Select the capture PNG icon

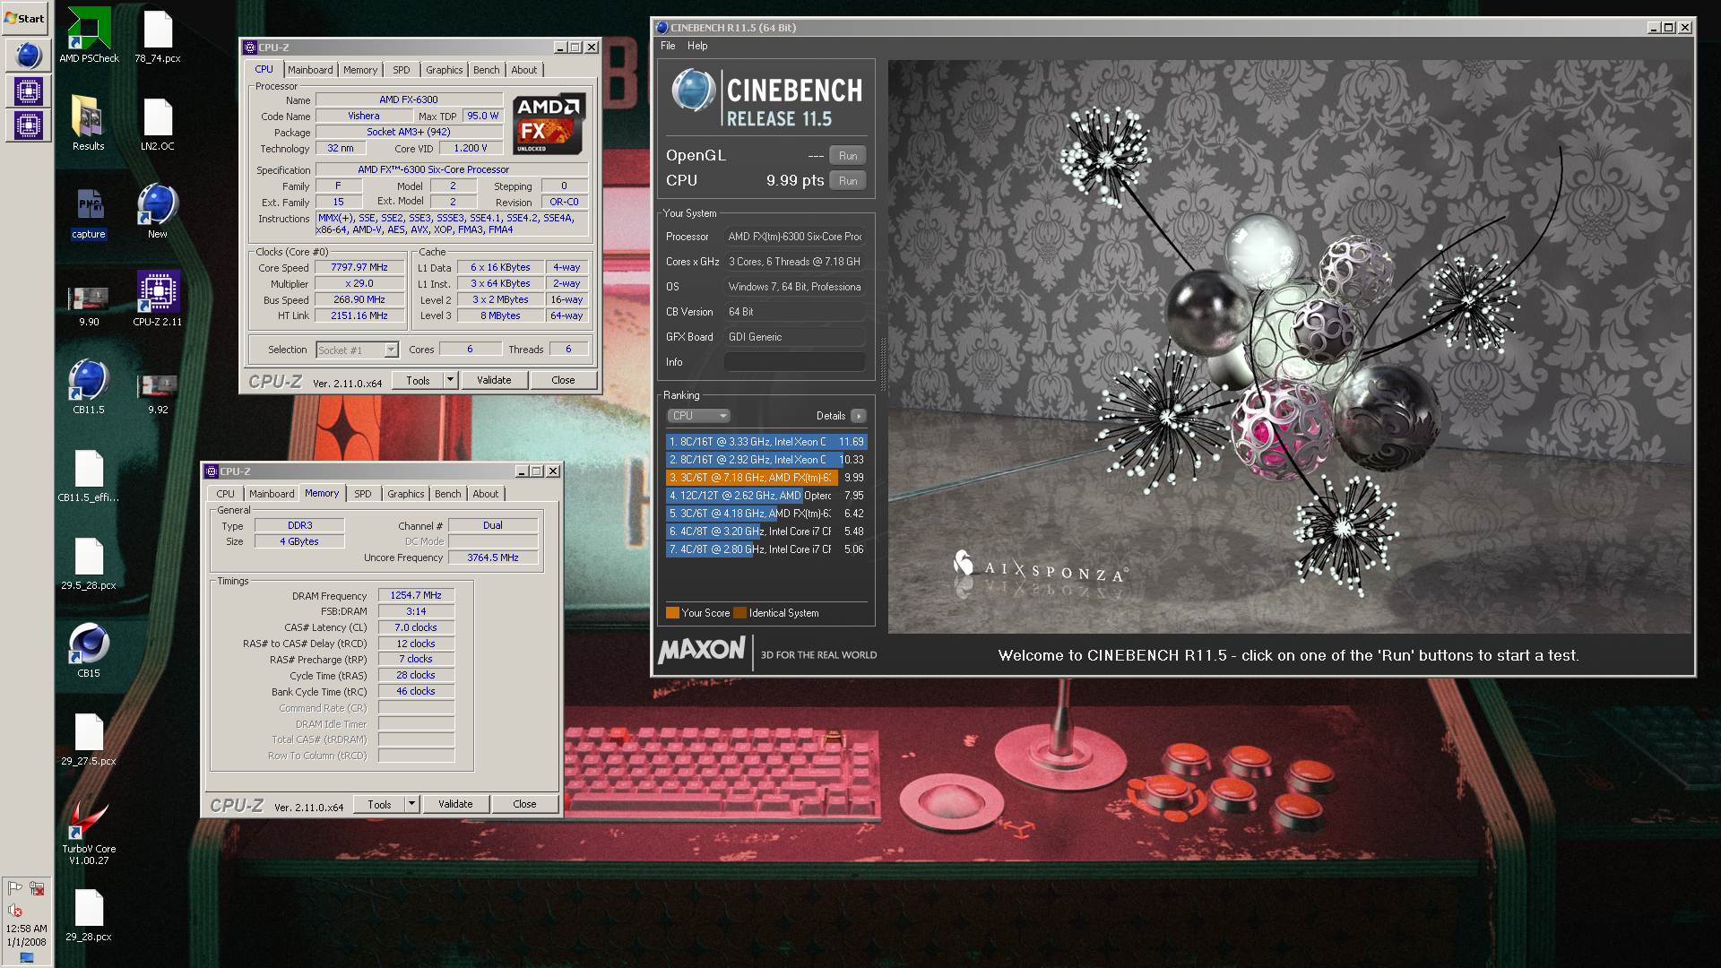pos(89,212)
